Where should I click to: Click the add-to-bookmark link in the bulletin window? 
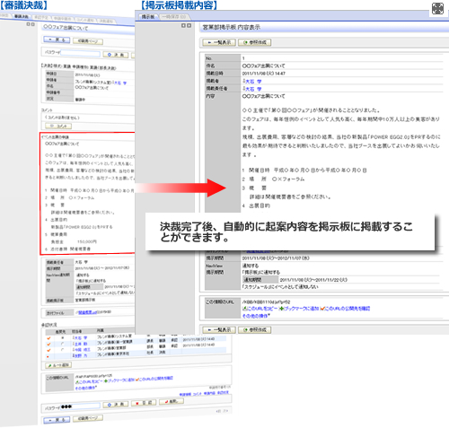point(298,309)
